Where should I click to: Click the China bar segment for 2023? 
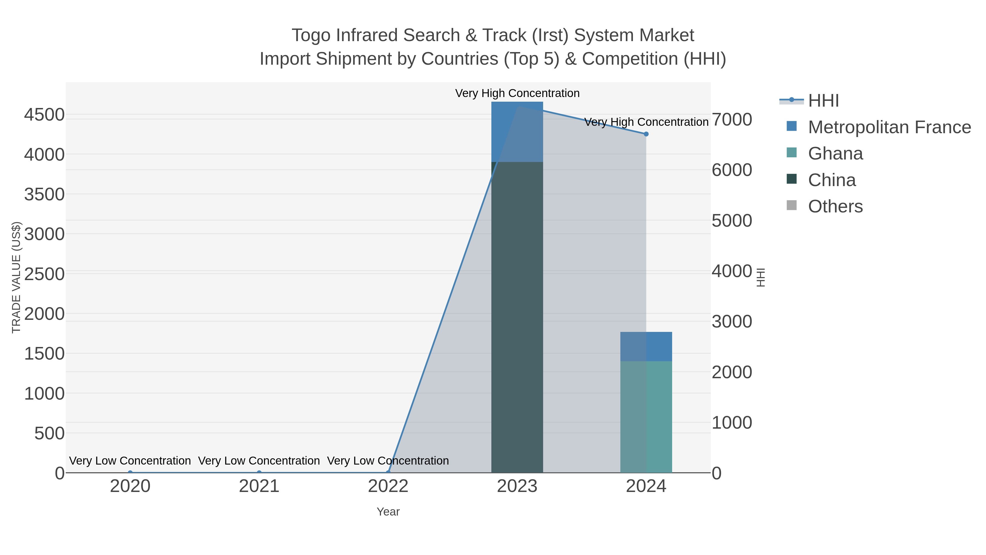point(517,317)
